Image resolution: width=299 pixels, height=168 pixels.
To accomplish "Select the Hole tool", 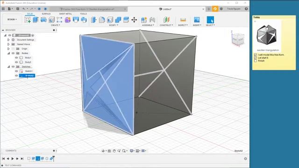I will (x=51, y=20).
